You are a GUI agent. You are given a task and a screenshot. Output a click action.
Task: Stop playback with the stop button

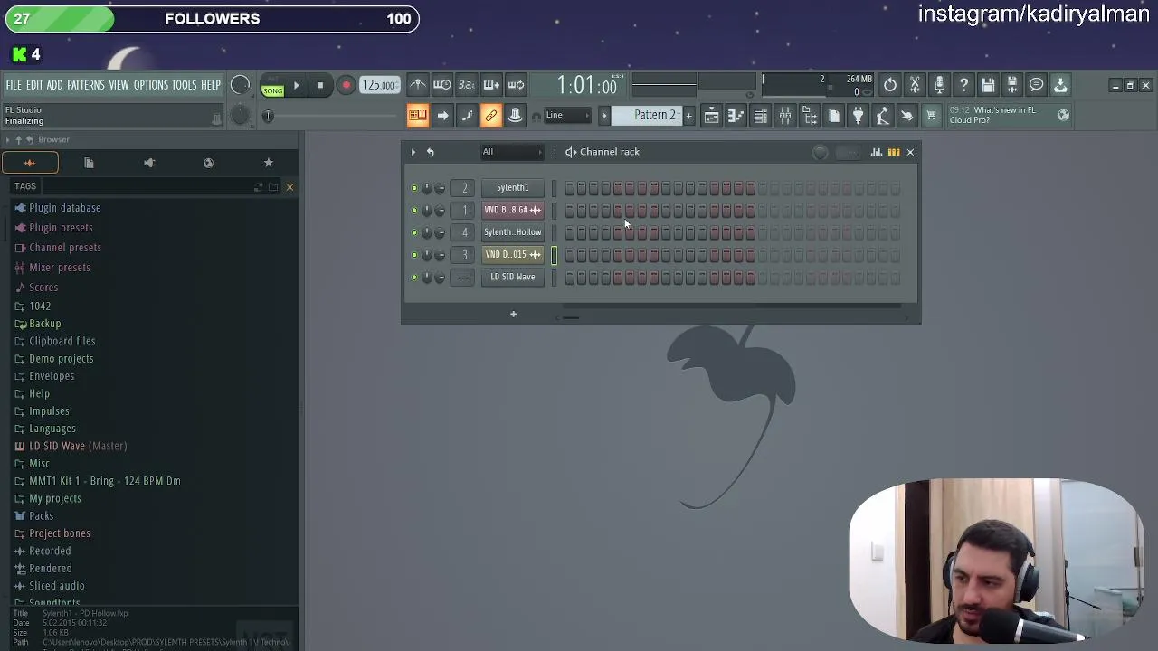[319, 86]
